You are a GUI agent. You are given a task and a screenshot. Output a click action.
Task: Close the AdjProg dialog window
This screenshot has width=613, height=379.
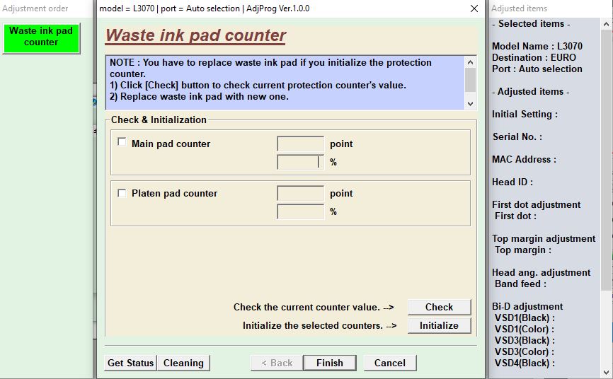click(x=474, y=8)
